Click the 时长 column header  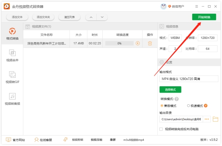[95, 34]
